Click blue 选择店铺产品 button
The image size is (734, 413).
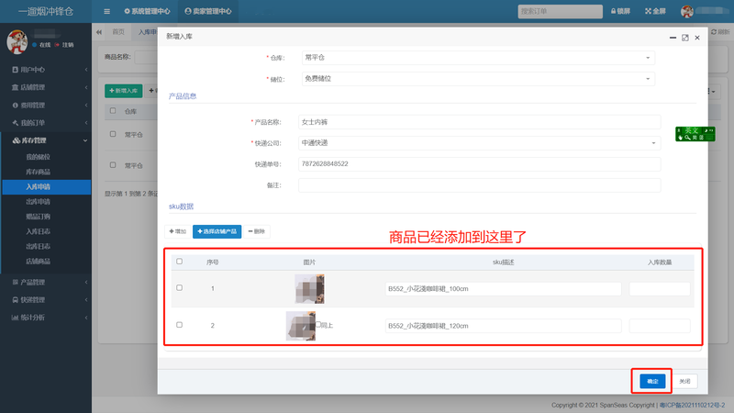click(x=217, y=231)
